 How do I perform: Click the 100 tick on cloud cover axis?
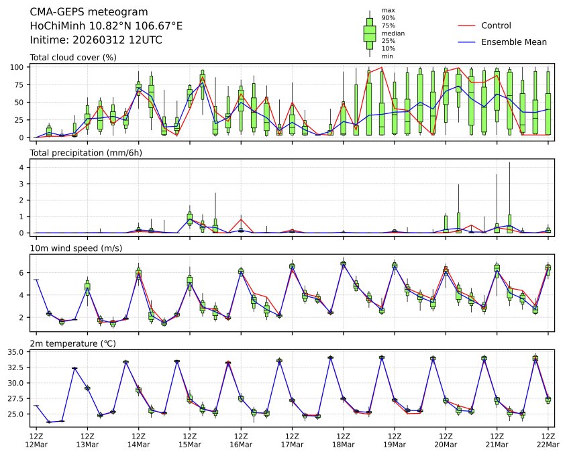[19, 67]
